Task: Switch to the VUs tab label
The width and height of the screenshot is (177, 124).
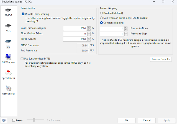Action: (8, 31)
